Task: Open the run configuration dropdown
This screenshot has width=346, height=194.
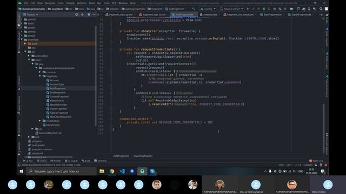Action: pyautogui.click(x=208, y=9)
